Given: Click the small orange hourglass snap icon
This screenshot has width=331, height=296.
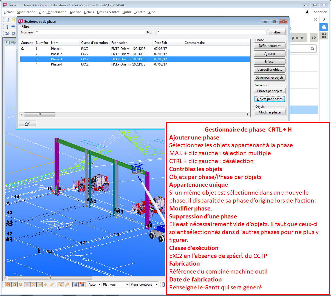Looking at the screenshot, I should click(x=46, y=284).
